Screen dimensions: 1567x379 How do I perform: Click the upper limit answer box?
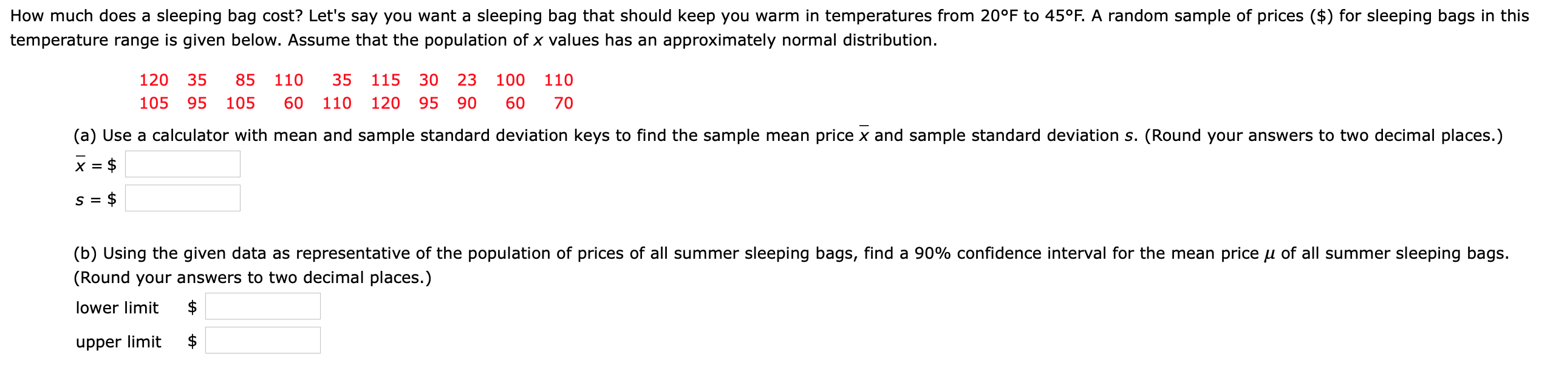[262, 341]
